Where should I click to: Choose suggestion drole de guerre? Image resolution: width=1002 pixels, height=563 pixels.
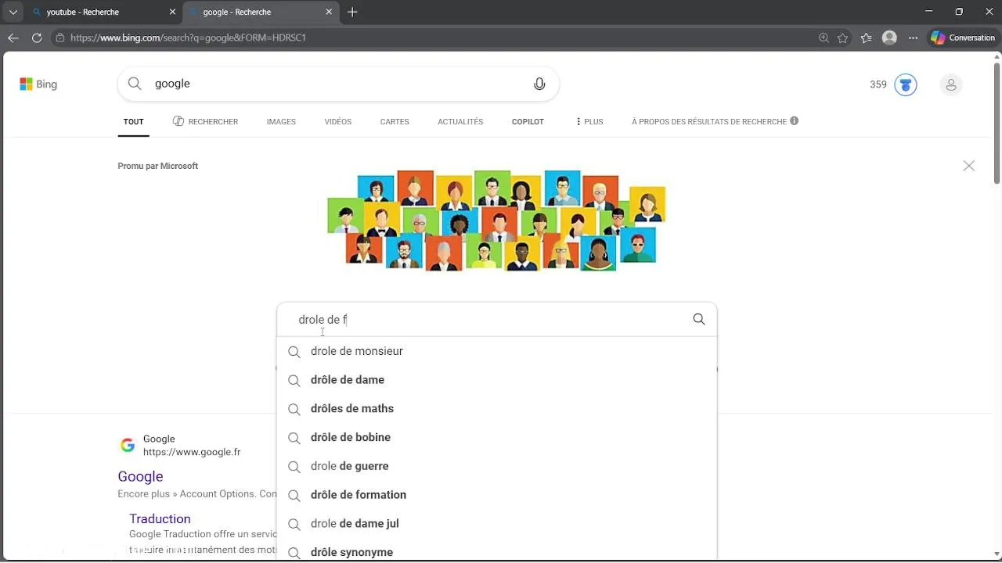tap(496, 466)
